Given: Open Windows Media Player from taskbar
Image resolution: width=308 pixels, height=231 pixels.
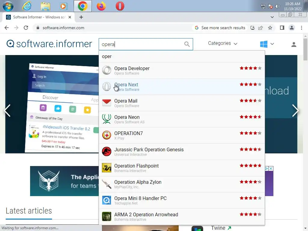Looking at the screenshot, I should 63,6.
